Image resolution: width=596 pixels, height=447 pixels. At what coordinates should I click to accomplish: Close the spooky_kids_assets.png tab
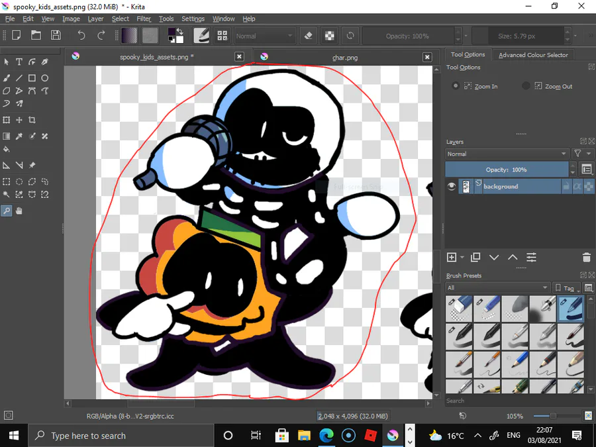coord(239,57)
